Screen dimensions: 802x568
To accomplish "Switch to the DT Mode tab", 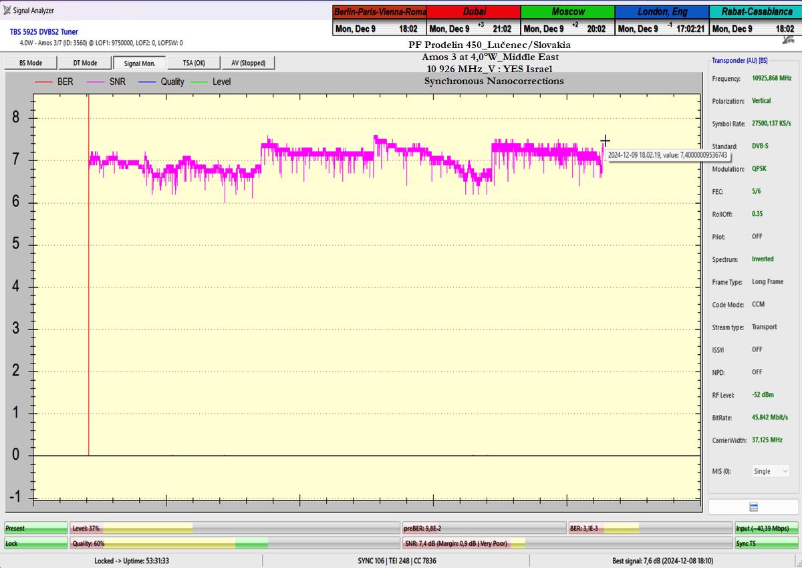I will 85,63.
